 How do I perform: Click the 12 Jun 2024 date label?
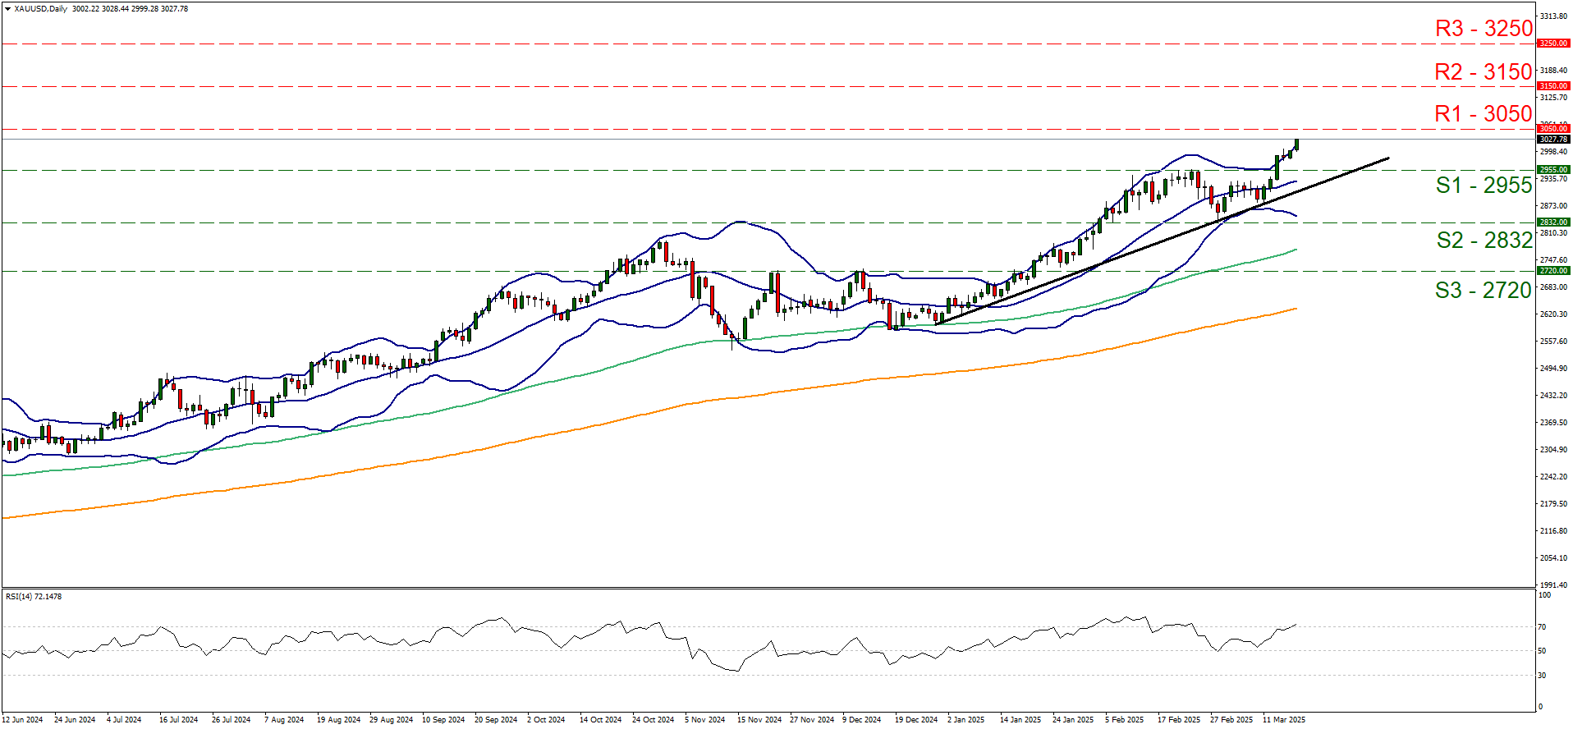[x=22, y=720]
